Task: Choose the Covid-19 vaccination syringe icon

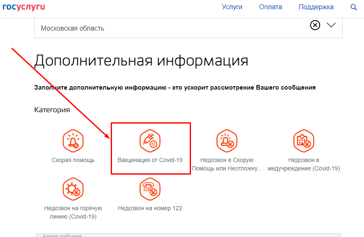Action: [x=150, y=140]
